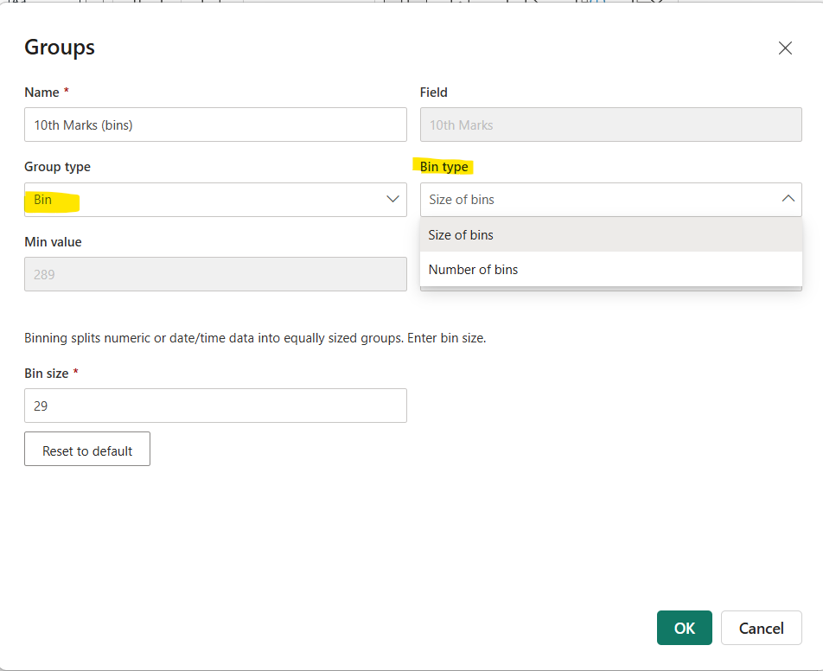Click the highlighted "Bin type" label
The image size is (823, 671).
444,167
